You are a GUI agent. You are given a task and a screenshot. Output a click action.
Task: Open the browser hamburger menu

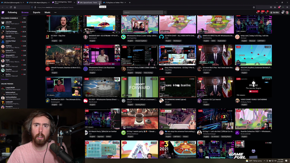tap(287, 7)
